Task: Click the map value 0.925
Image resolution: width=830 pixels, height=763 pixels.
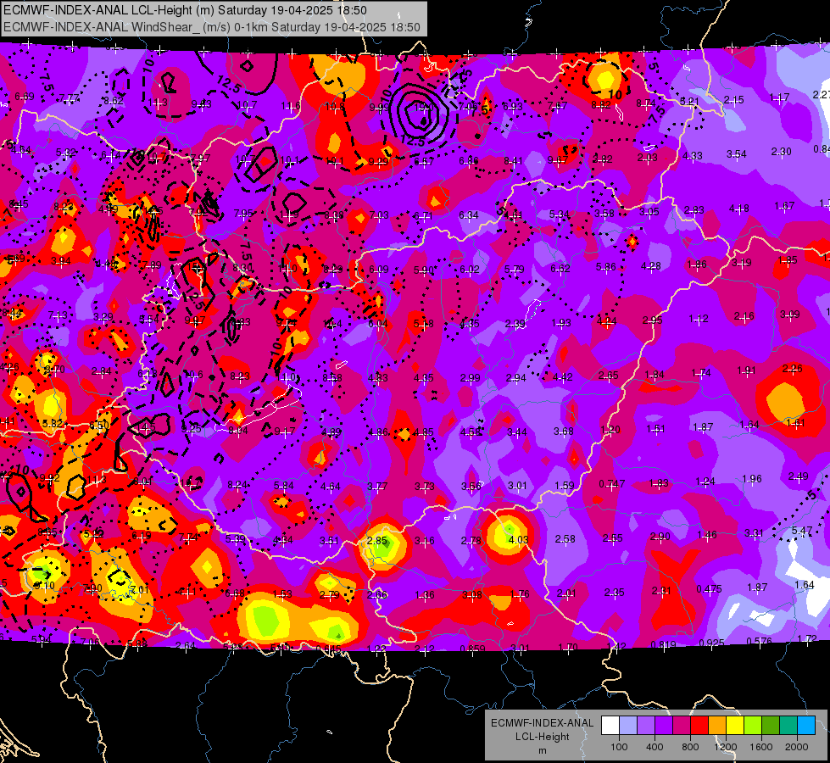Action: (711, 643)
